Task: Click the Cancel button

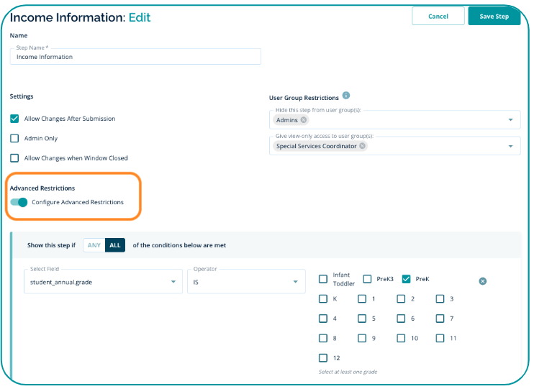Action: click(x=438, y=16)
